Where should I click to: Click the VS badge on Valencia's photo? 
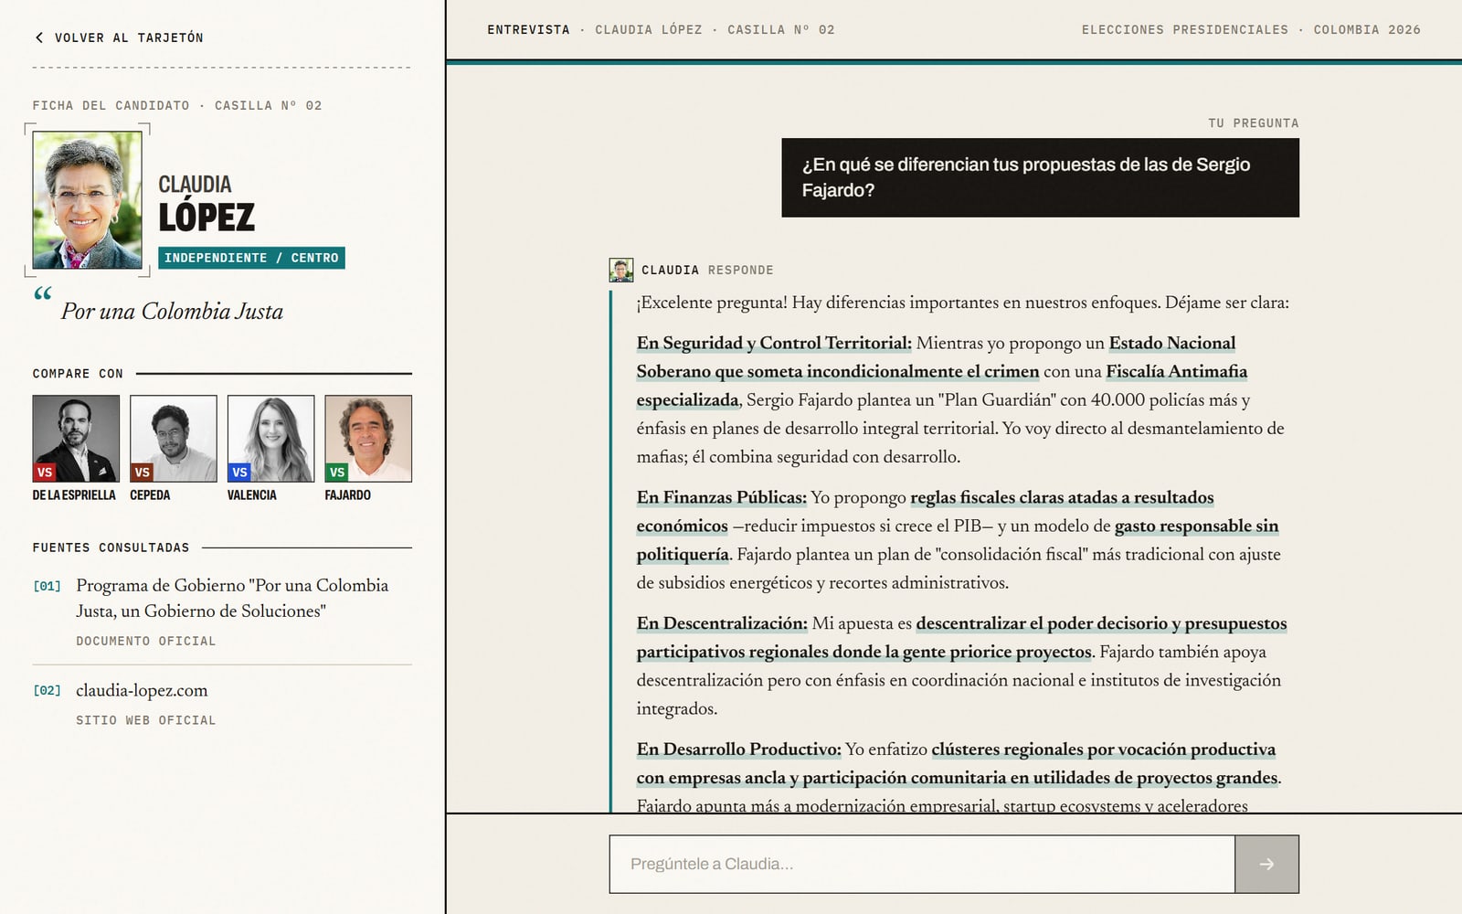pos(239,473)
